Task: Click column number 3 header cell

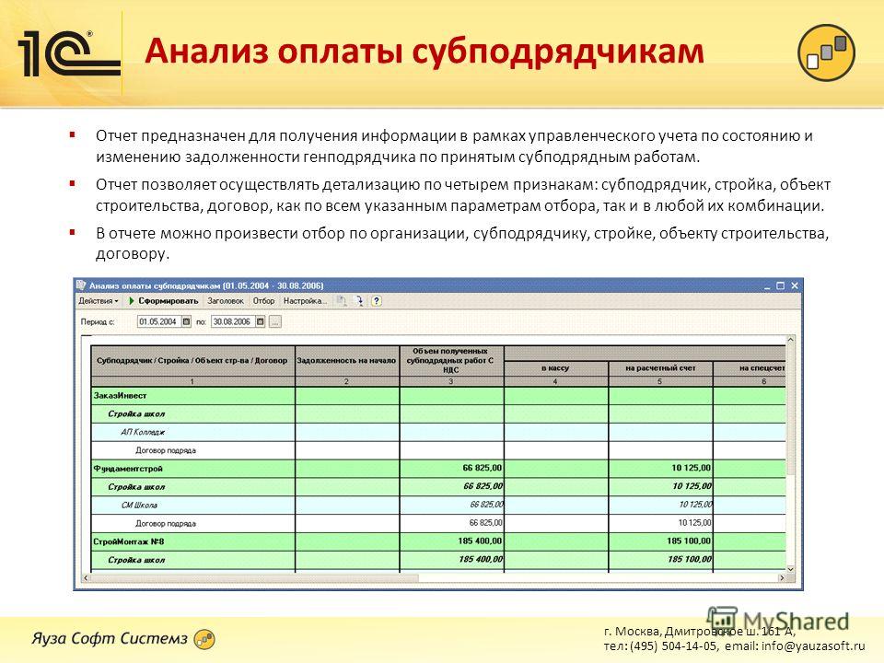Action: point(451,381)
